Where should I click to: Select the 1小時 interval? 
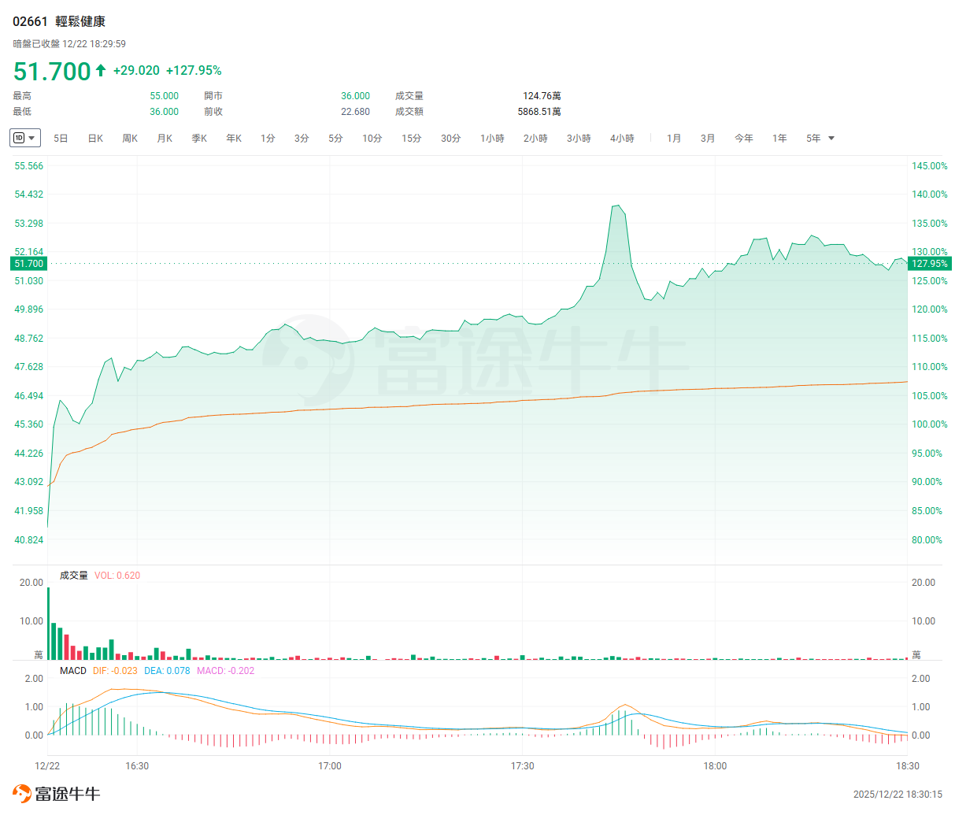492,139
